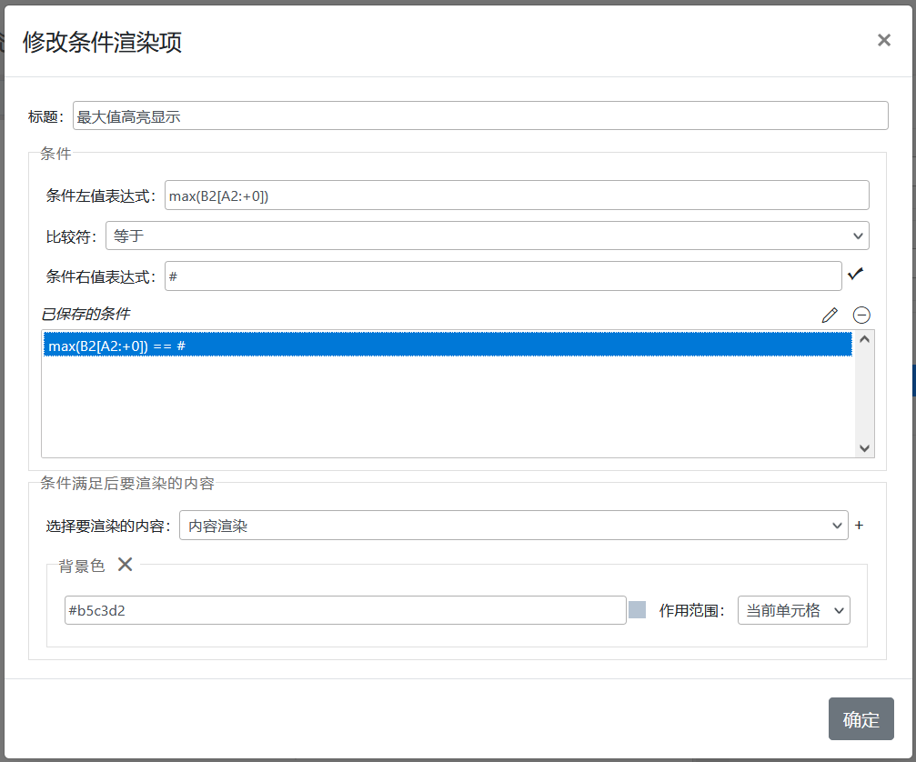Open the 作用范围 dropdown showing 当前单元格
The width and height of the screenshot is (916, 762).
coord(793,610)
